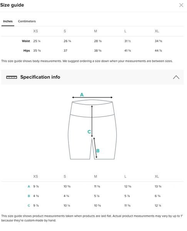Viewport: 187px width, 231px height.
Task: Click the Waist row label
Action: coord(26,41)
